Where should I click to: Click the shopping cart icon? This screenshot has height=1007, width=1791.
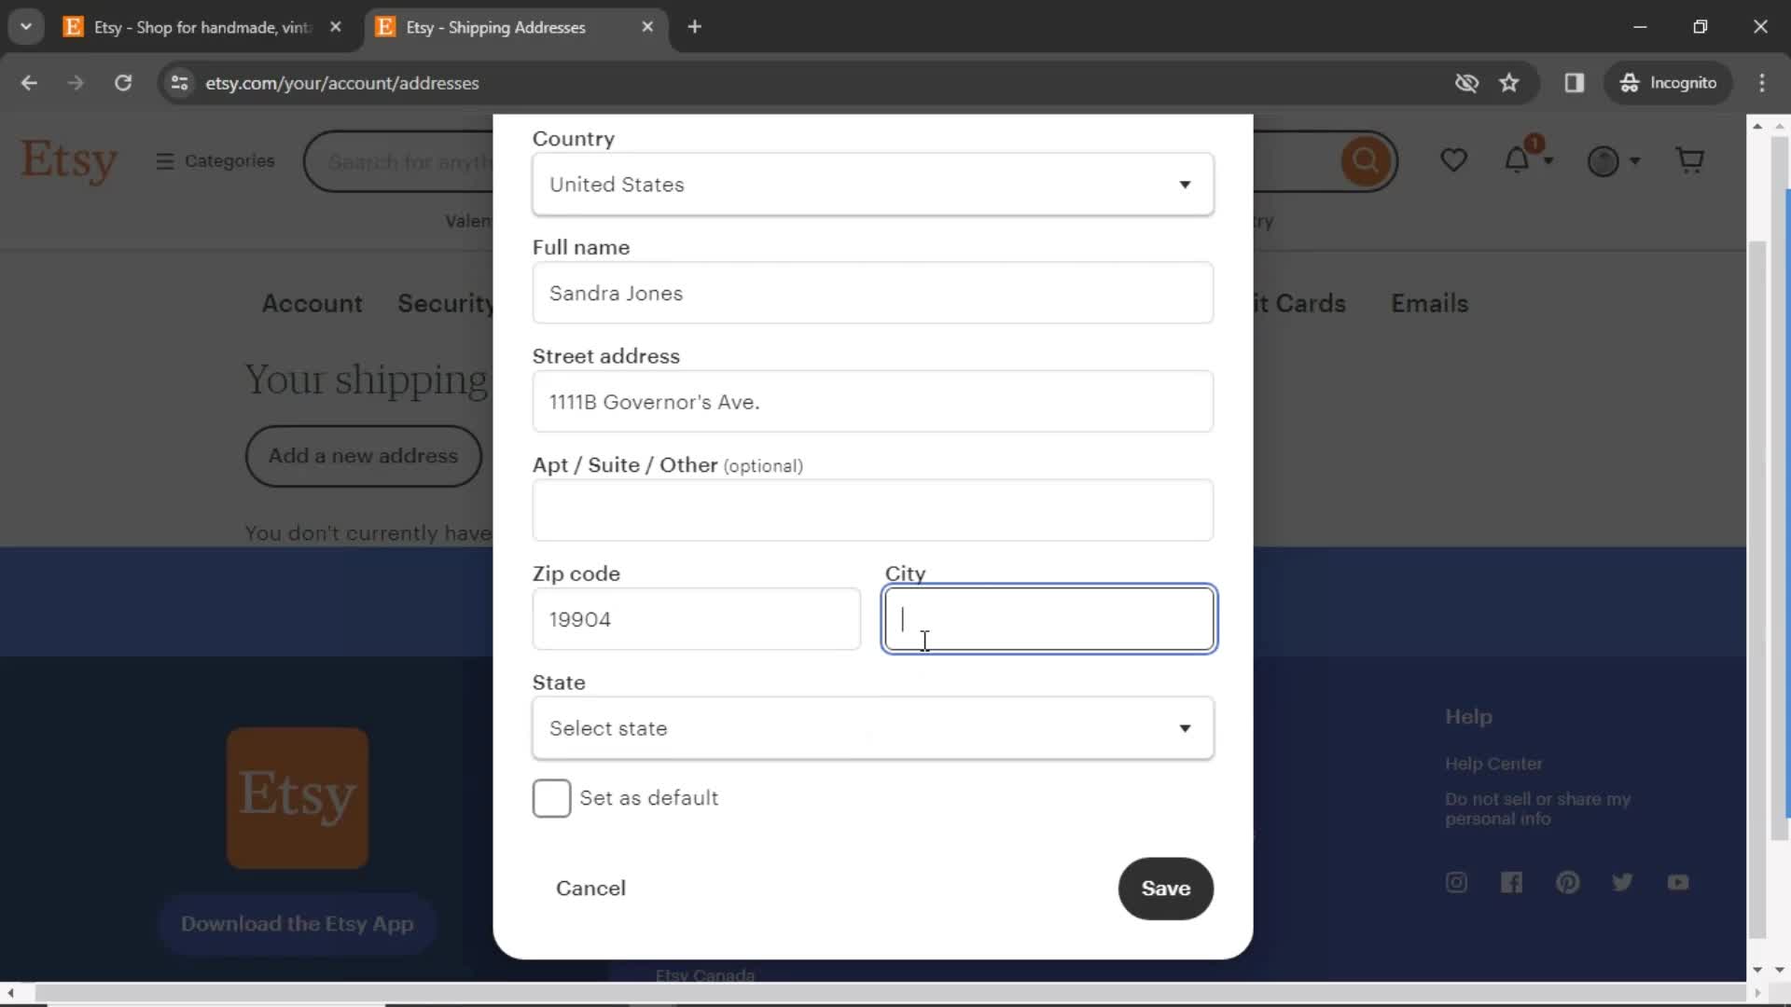tap(1690, 159)
